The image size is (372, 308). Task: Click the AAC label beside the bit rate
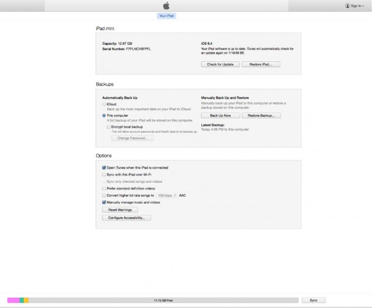pos(182,195)
